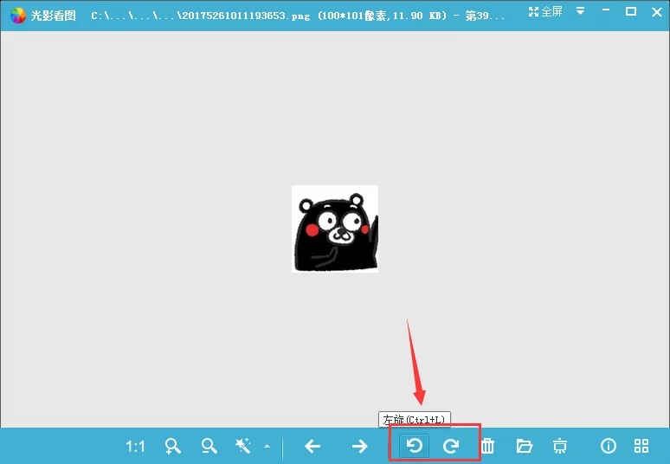The image size is (670, 464).
Task: Show image at 1:1 actual size
Action: click(x=135, y=447)
